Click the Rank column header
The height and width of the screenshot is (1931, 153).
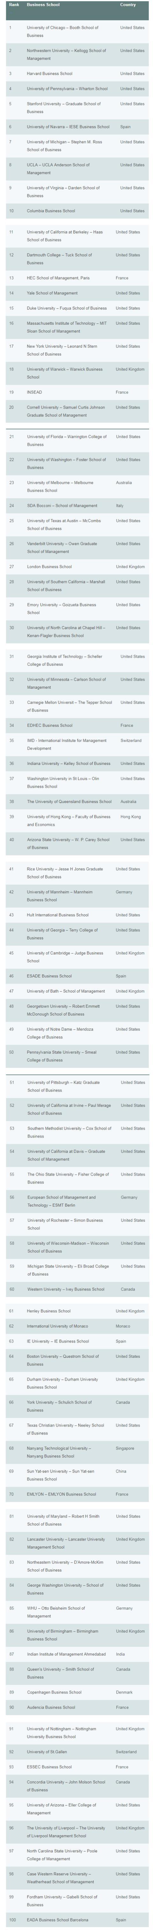pos(13,4)
